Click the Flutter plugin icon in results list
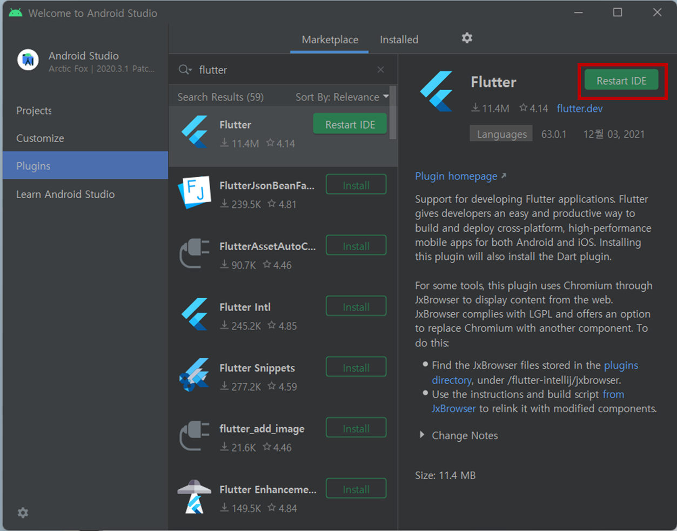Screen dimensions: 677x531 pyautogui.click(x=195, y=132)
